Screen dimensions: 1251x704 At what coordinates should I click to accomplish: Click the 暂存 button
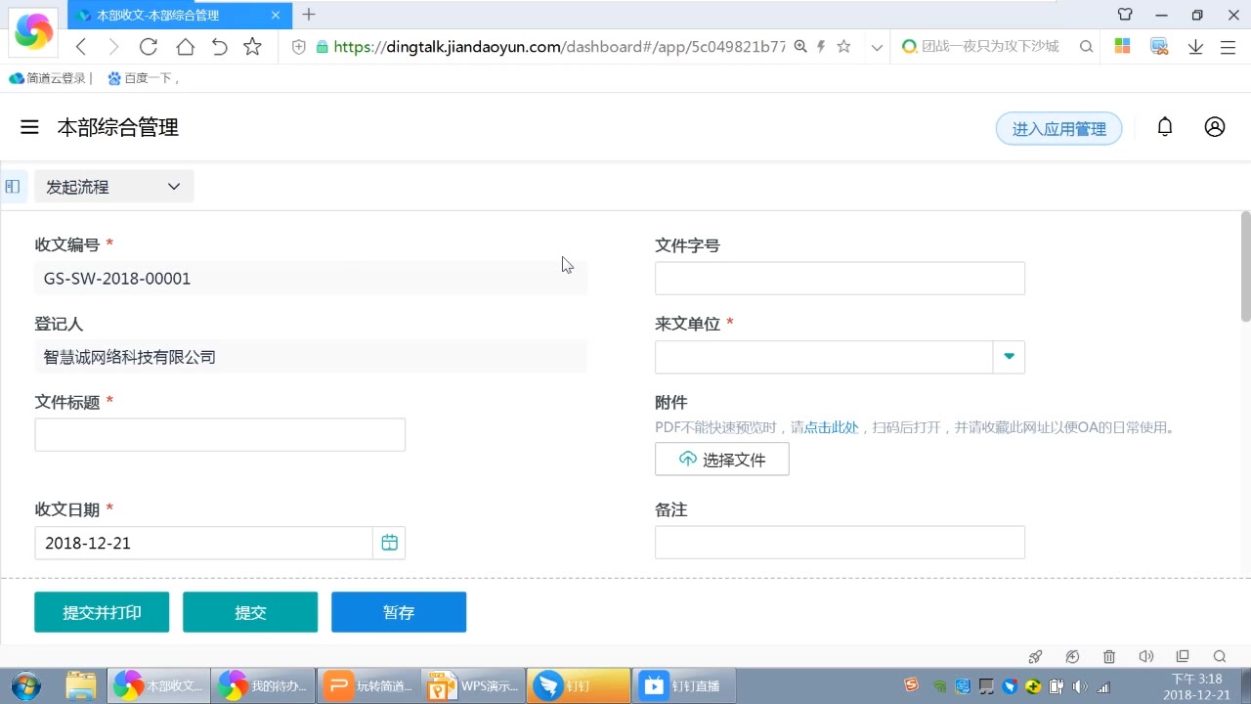399,612
